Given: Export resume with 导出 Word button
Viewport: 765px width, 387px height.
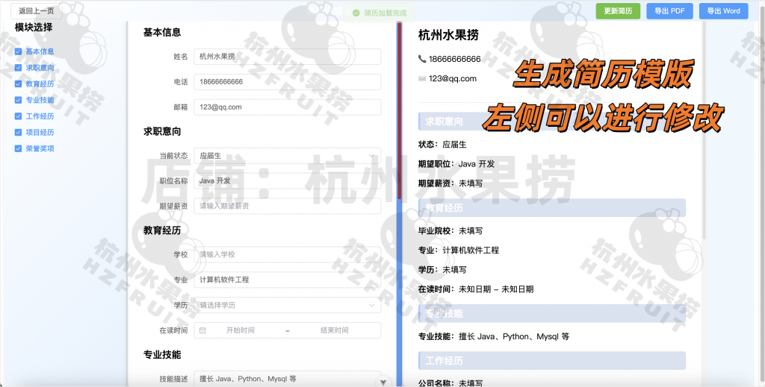Looking at the screenshot, I should 723,10.
